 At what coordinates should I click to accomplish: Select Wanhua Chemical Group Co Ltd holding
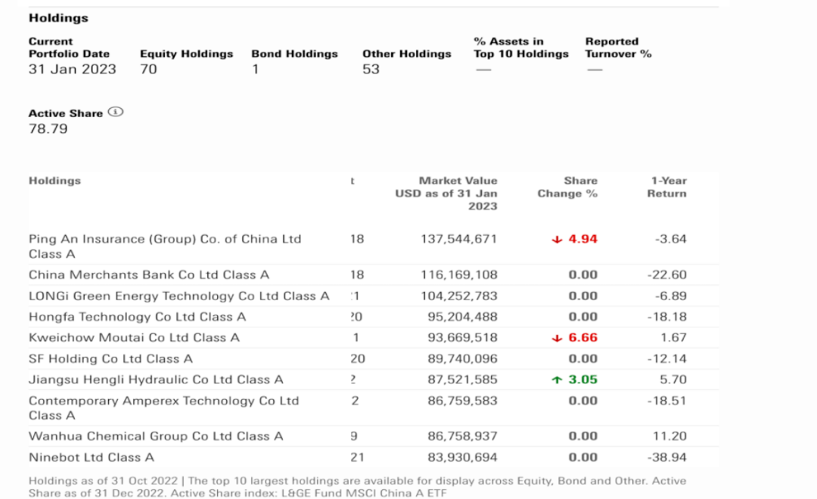coord(156,436)
